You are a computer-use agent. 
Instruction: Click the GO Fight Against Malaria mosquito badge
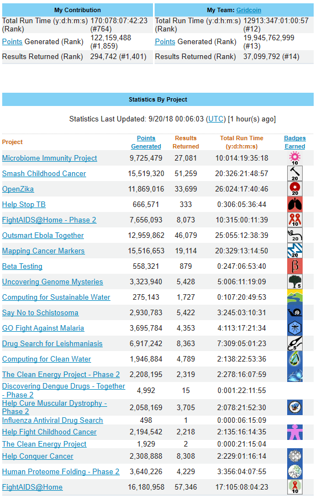[295, 328]
